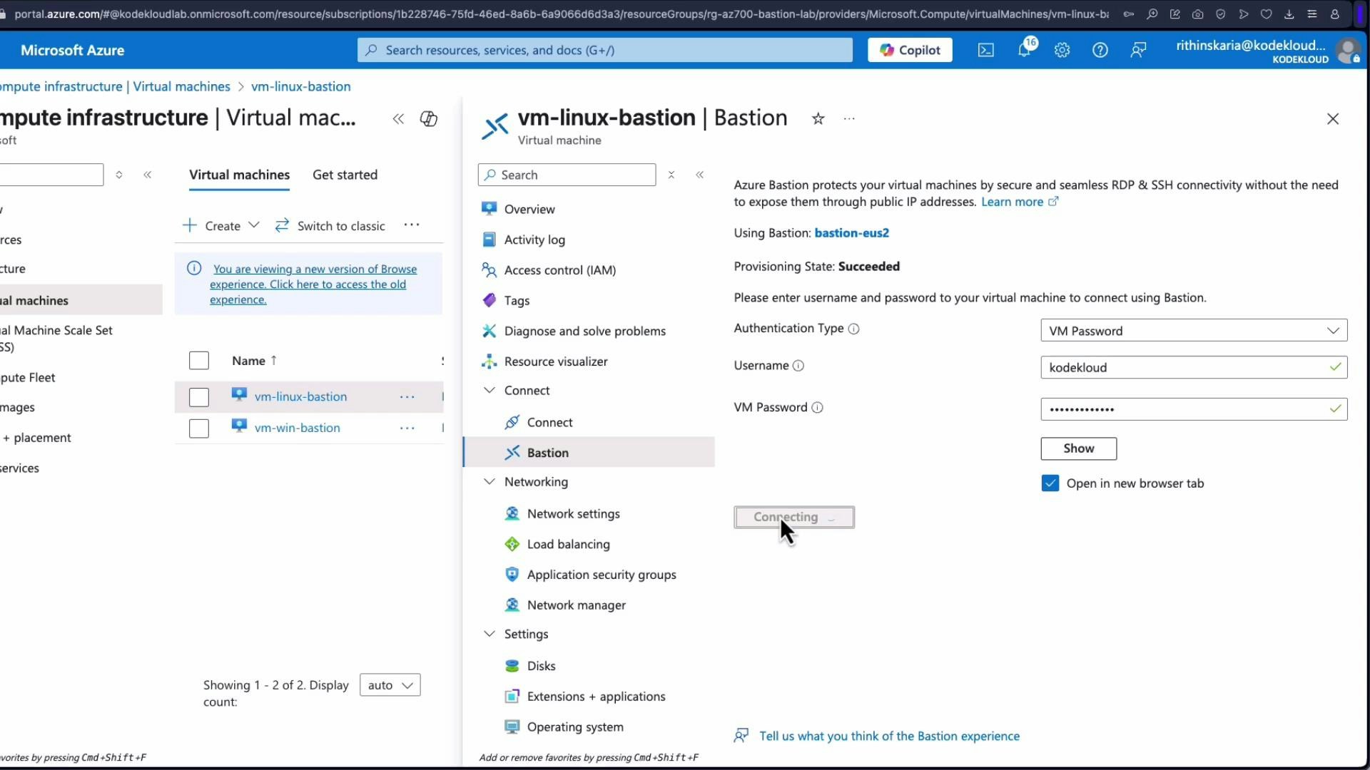Launch Copilot from the top bar
Screen dimensions: 1370x770
coord(910,49)
